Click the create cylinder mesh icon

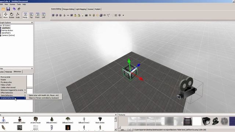click(60, 15)
